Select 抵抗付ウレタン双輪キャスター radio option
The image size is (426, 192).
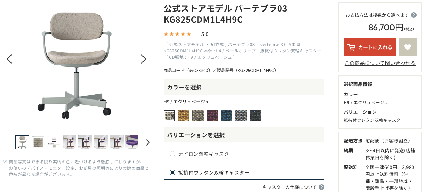(x=244, y=172)
